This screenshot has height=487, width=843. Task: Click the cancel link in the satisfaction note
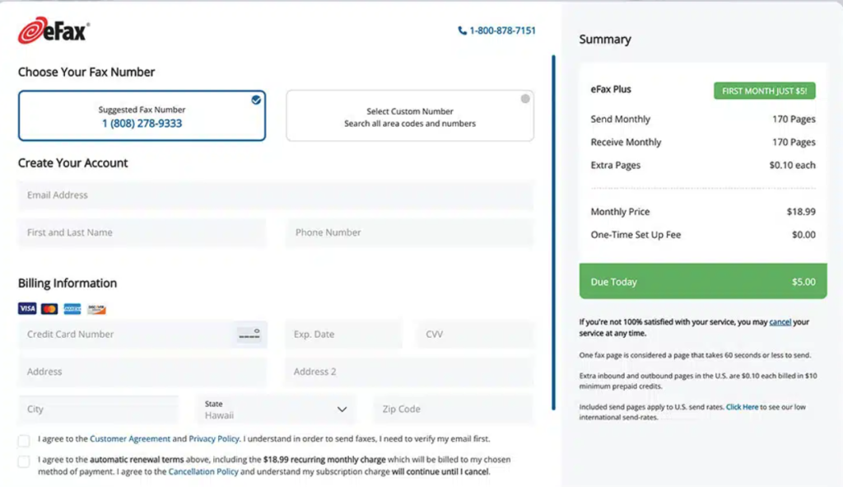pos(780,321)
